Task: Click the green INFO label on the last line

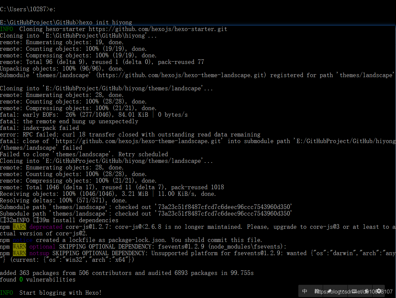Action: pos(7,292)
